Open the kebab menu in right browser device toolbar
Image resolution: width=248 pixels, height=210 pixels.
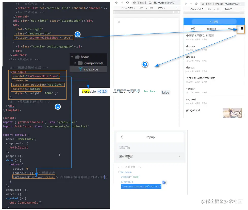click(243, 9)
